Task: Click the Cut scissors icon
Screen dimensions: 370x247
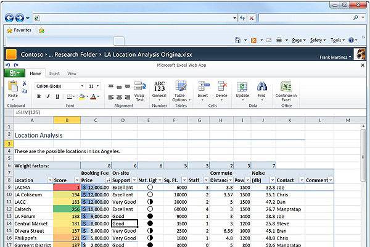Action: (x=25, y=83)
